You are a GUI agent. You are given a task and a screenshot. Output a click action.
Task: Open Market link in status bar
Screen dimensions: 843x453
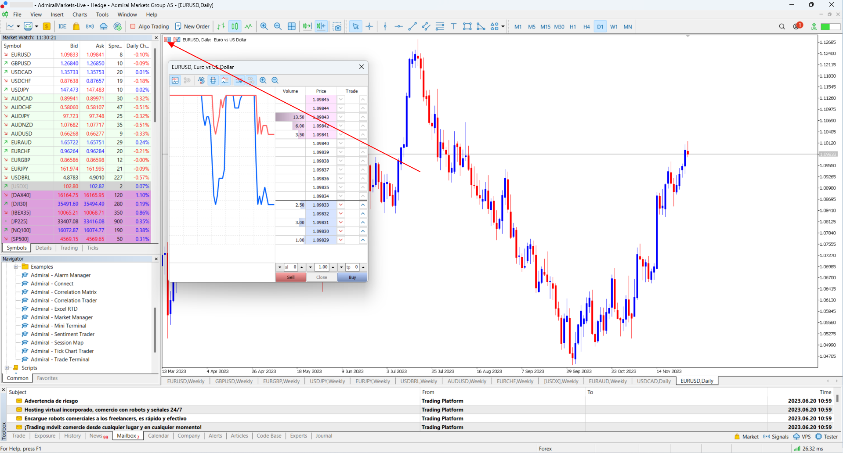pos(746,437)
